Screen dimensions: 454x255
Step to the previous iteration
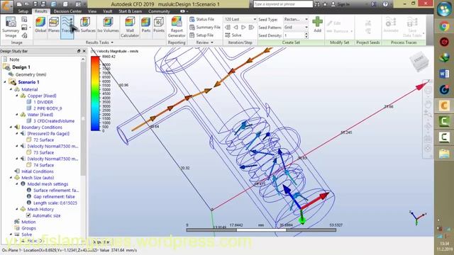tap(236, 27)
